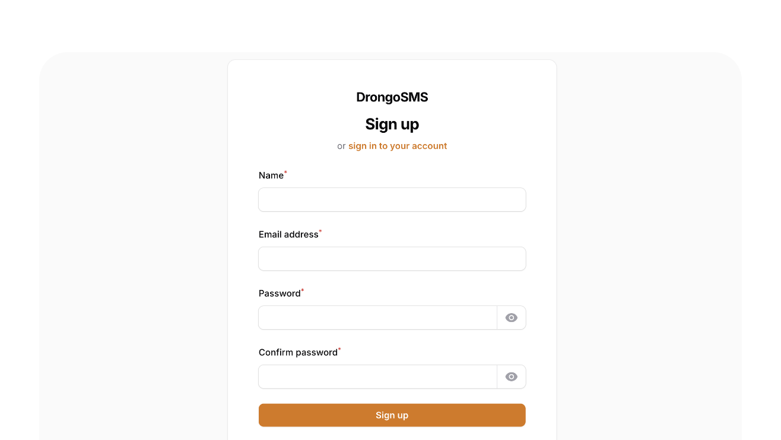
Task: Click the Confirm password label
Action: click(x=298, y=352)
